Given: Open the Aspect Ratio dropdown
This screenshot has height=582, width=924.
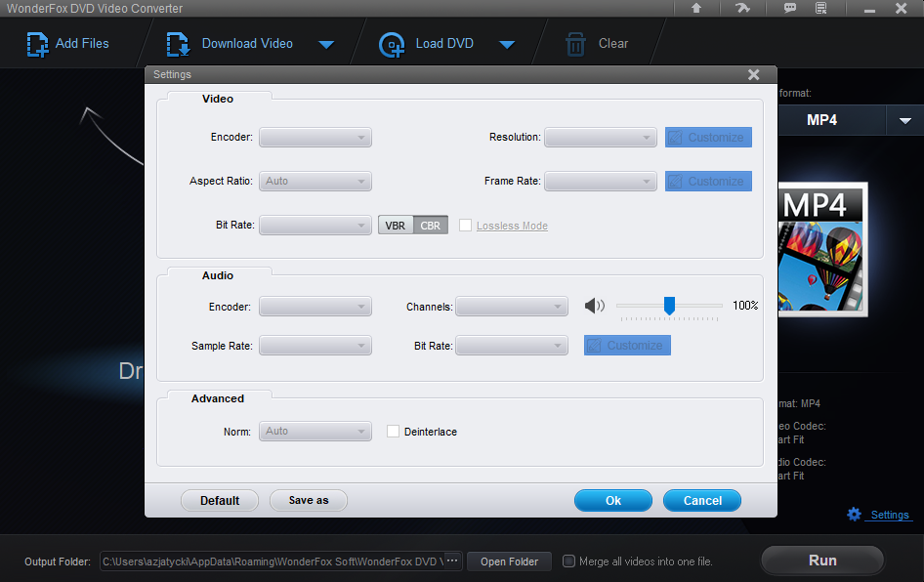Looking at the screenshot, I should [315, 181].
